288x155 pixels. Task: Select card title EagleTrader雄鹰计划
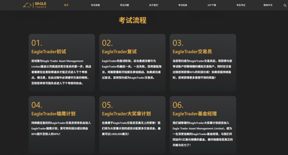(53, 114)
